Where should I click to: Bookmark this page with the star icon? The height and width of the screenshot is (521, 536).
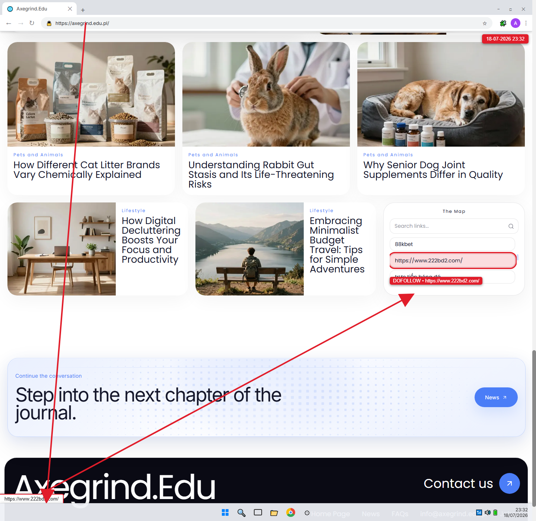pyautogui.click(x=485, y=23)
